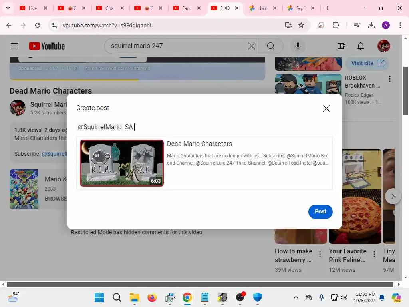
Task: Open YouTube Create video button
Action: [341, 46]
